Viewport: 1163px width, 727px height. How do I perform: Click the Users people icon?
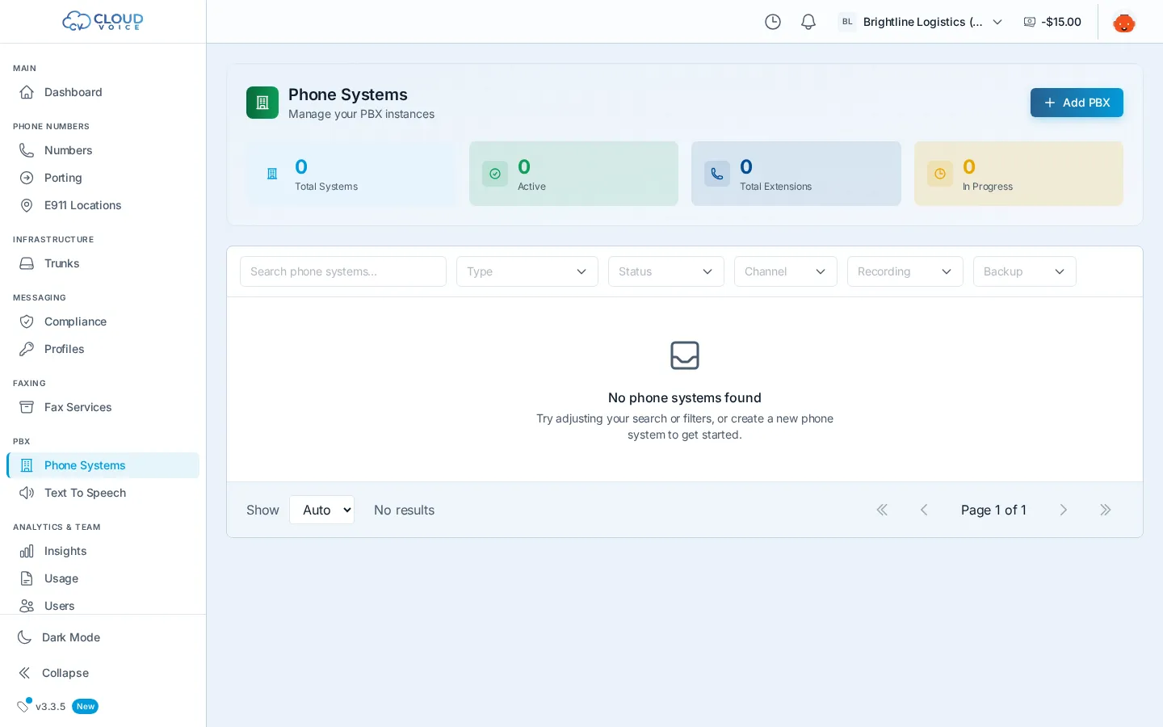(x=27, y=606)
